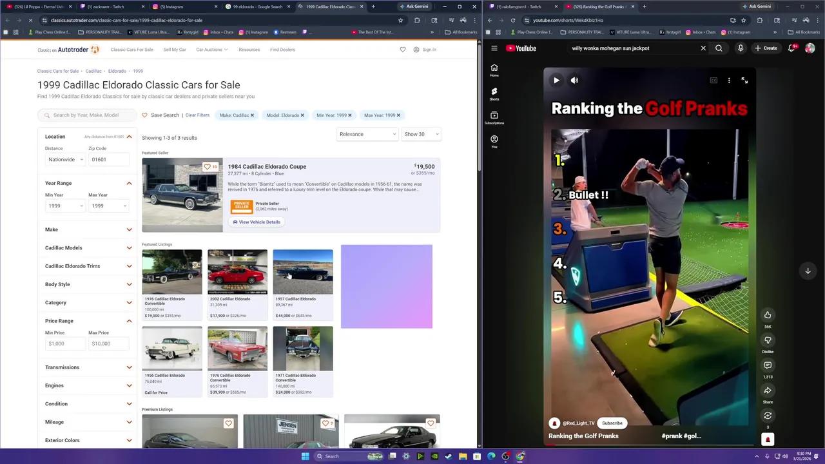Go to next short with down arrow
The image size is (825, 464).
tap(808, 271)
